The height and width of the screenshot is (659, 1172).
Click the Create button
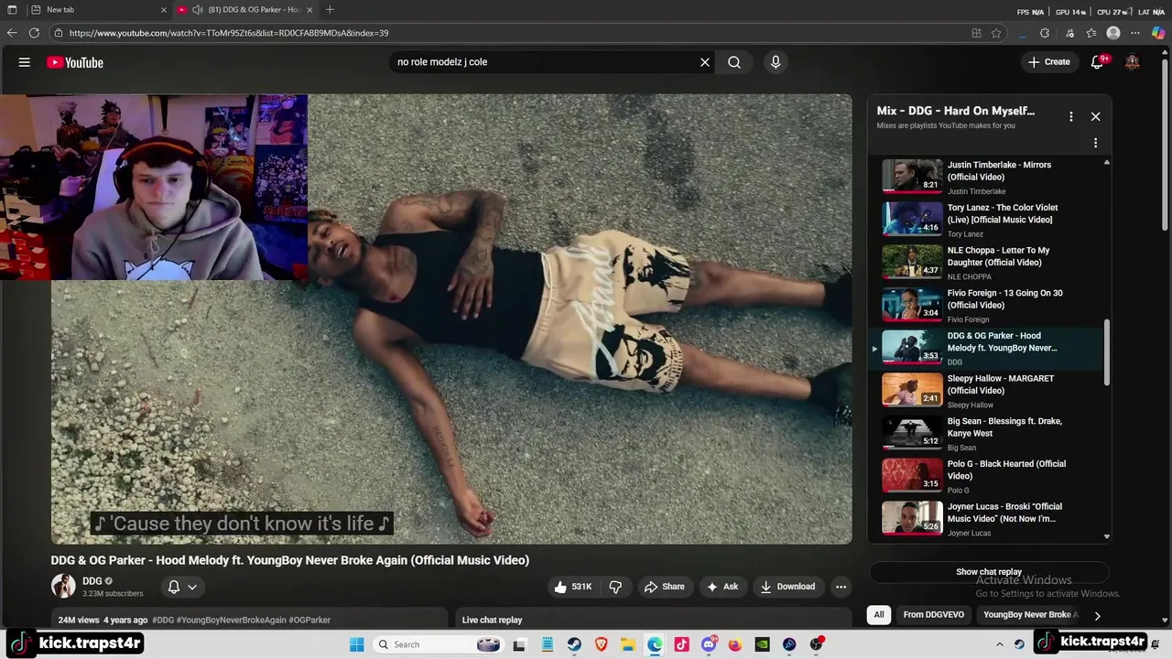click(1048, 62)
